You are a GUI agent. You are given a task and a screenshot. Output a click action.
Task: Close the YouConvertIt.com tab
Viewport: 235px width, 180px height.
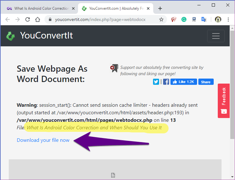[148, 8]
